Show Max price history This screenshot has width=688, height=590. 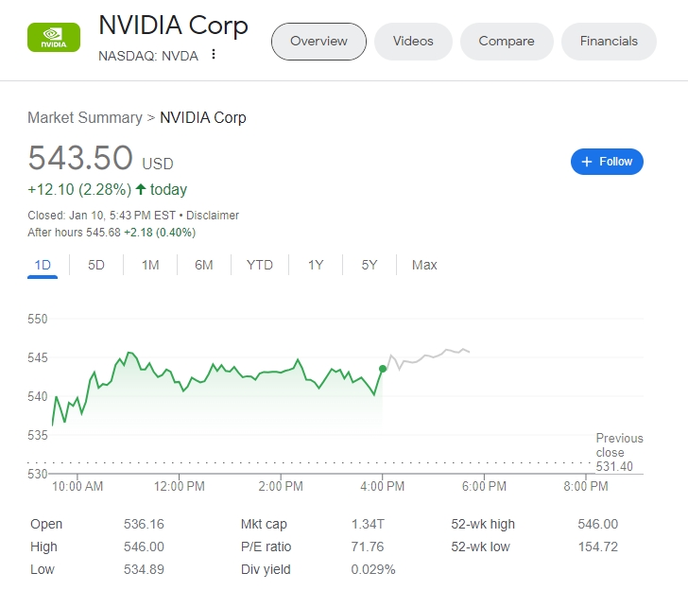[424, 265]
